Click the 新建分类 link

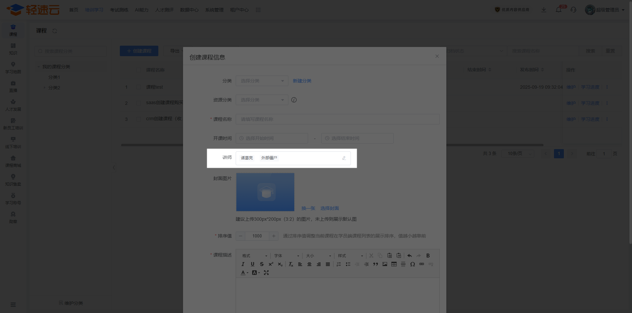(x=302, y=81)
